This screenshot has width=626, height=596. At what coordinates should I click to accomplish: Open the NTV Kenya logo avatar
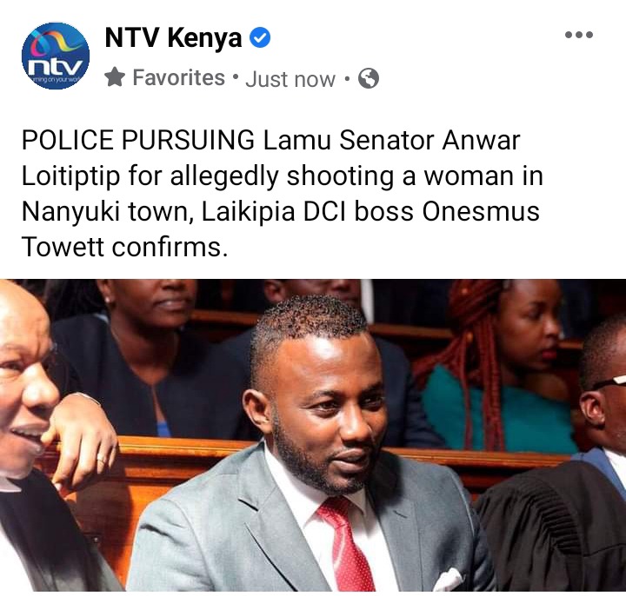[56, 56]
